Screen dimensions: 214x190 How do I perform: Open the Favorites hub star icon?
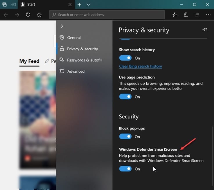[175, 14]
